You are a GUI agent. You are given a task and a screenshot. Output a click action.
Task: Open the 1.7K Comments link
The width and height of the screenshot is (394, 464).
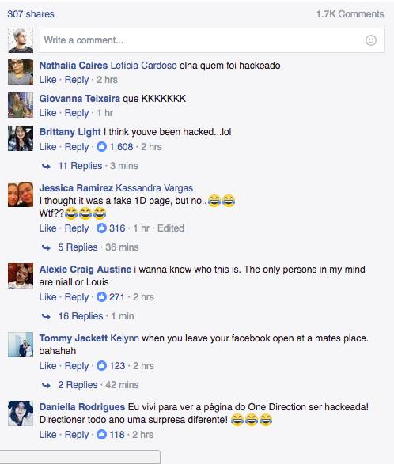point(350,14)
